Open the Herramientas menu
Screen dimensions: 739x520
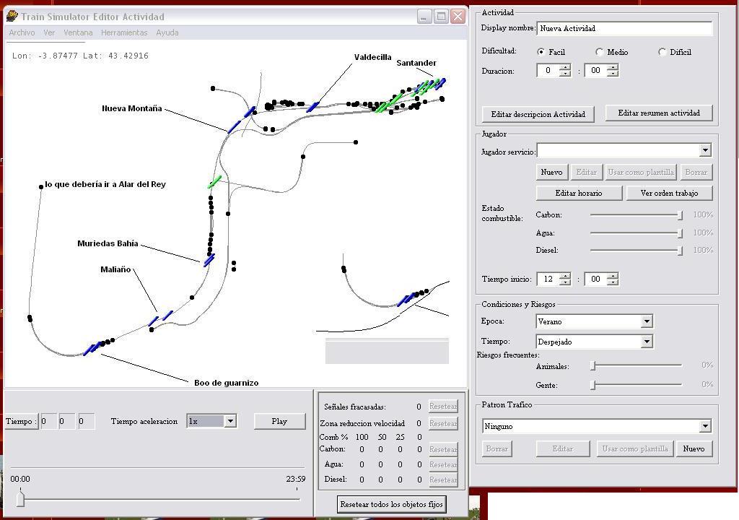124,32
